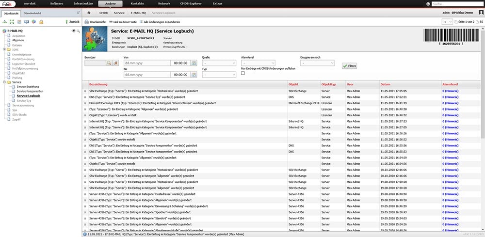
Task: Click the page size 50 icon
Action: click(x=477, y=22)
